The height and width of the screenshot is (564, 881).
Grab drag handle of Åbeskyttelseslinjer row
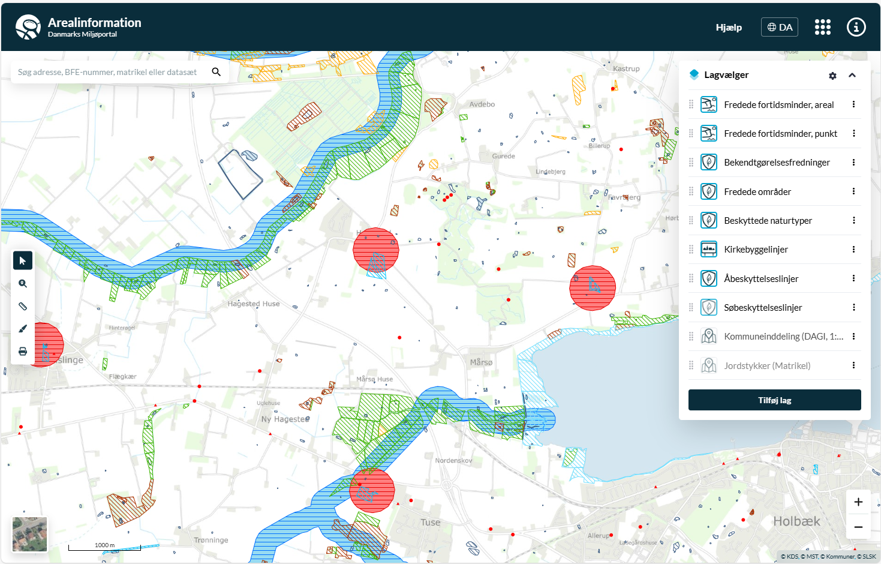pyautogui.click(x=691, y=278)
